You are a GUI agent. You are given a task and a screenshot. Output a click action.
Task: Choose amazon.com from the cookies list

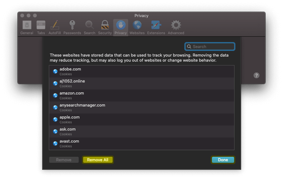pyautogui.click(x=141, y=95)
